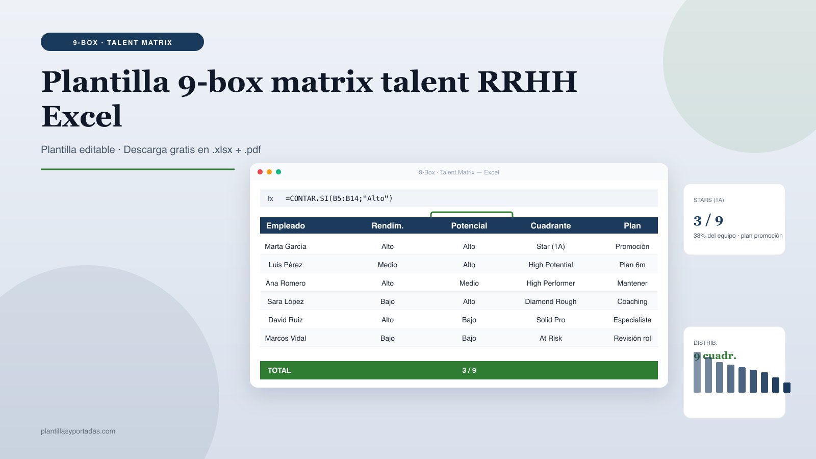Click the At Risk quadrant cell
Image resolution: width=816 pixels, height=459 pixels.
(x=551, y=338)
